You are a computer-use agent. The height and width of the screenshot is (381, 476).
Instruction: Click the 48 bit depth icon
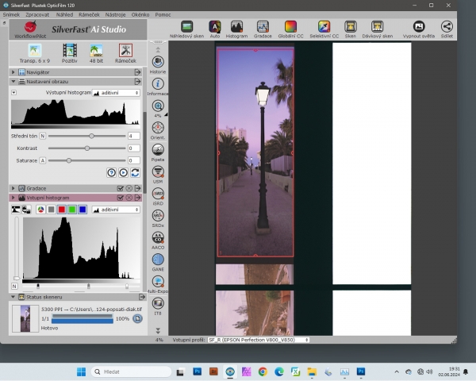point(96,53)
